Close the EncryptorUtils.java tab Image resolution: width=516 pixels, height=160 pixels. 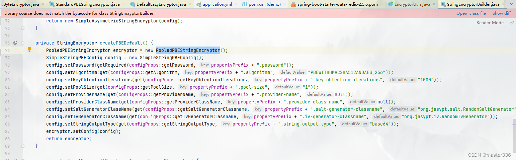(434, 4)
